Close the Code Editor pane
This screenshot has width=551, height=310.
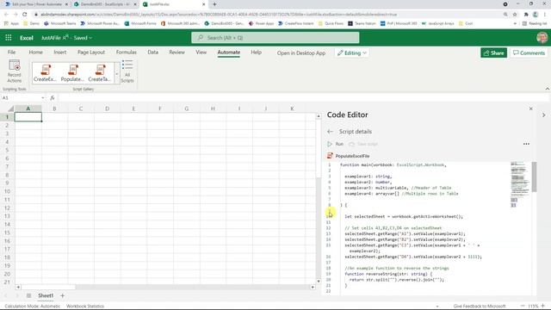(x=530, y=108)
